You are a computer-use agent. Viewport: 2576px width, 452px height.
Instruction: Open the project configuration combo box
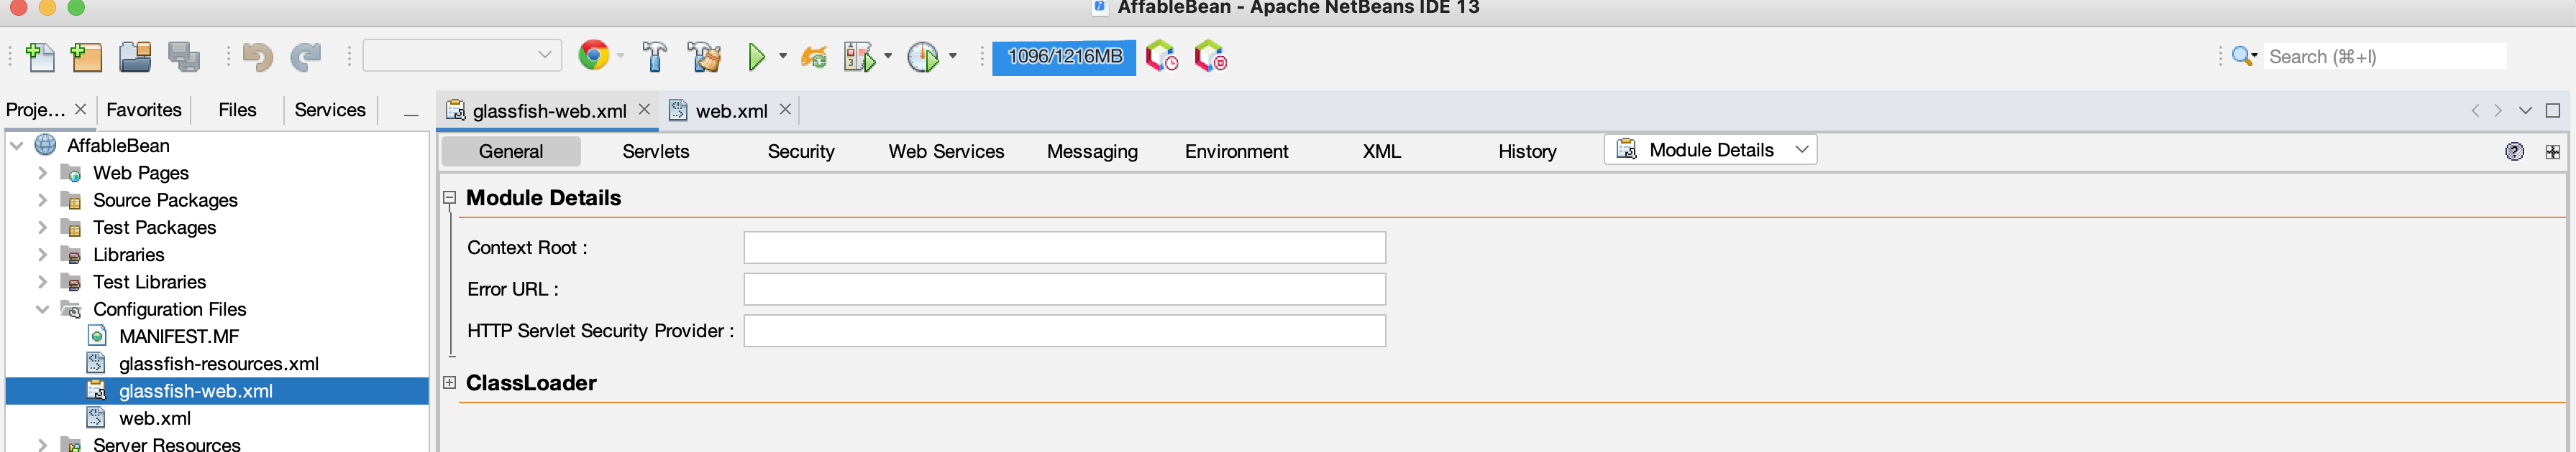click(461, 55)
